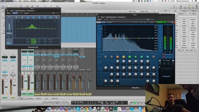Click Chan EQ insert on Aux 7 strip
Image resolution: width=199 pixels, height=112 pixels.
click(76, 55)
